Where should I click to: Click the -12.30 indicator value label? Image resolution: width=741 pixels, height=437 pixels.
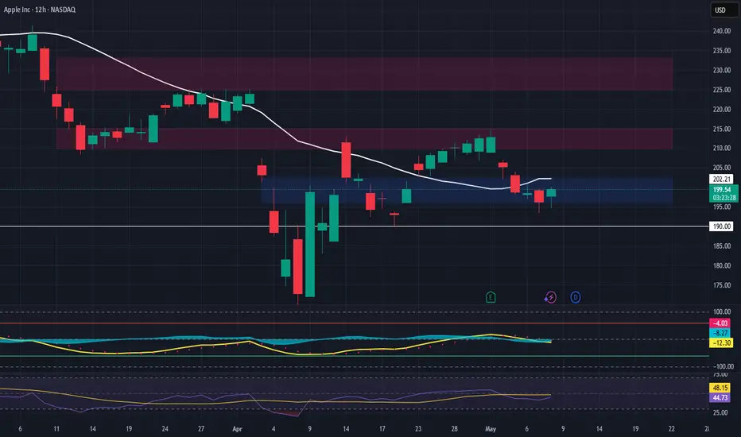coord(722,343)
